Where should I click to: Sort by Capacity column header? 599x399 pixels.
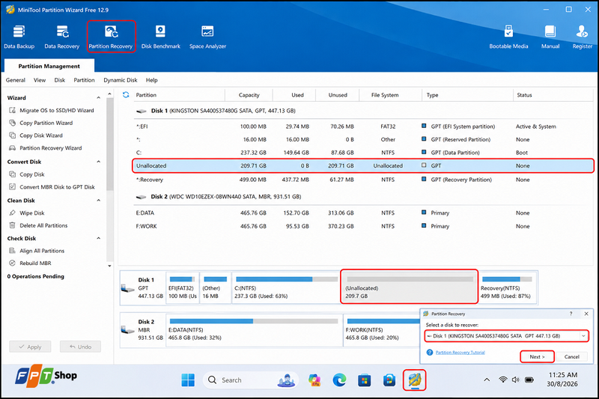pos(249,95)
